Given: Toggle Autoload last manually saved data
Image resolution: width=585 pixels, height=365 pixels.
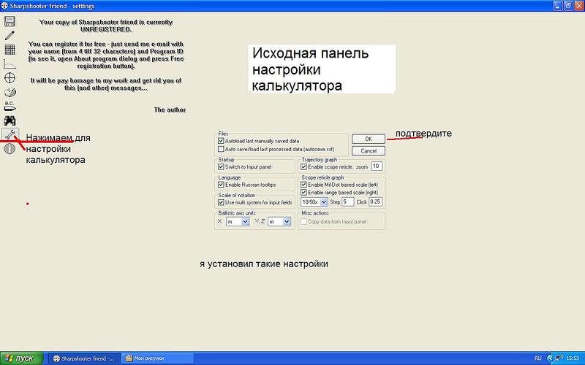Looking at the screenshot, I should click(221, 141).
